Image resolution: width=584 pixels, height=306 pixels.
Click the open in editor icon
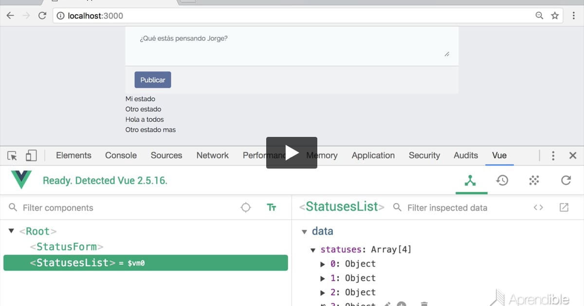click(x=564, y=208)
